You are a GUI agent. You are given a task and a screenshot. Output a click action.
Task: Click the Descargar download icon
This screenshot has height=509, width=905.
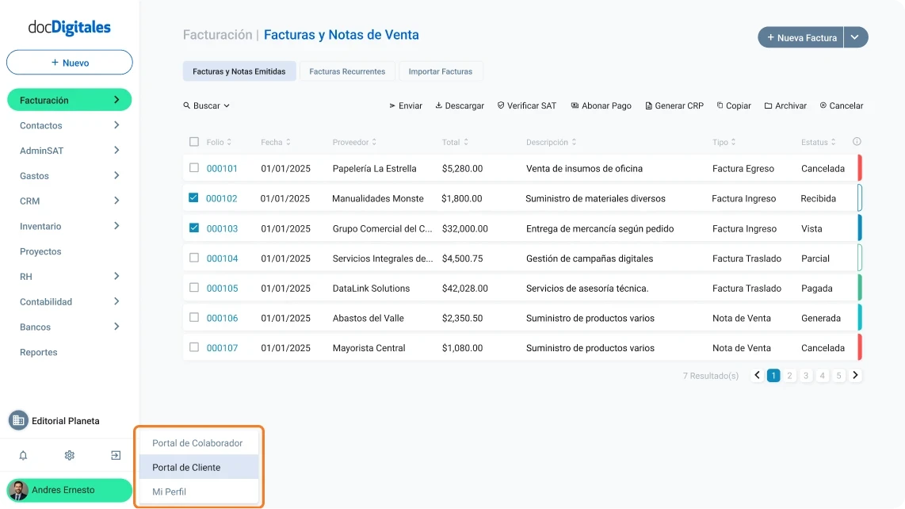(x=438, y=105)
